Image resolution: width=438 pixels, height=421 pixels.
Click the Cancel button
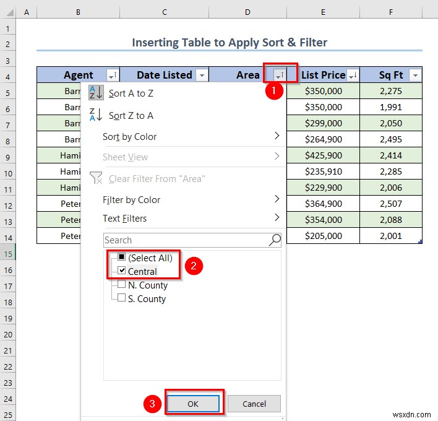pos(254,404)
